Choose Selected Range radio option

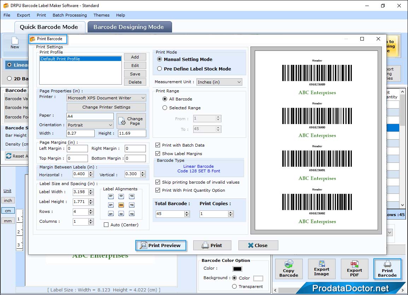[x=165, y=108]
